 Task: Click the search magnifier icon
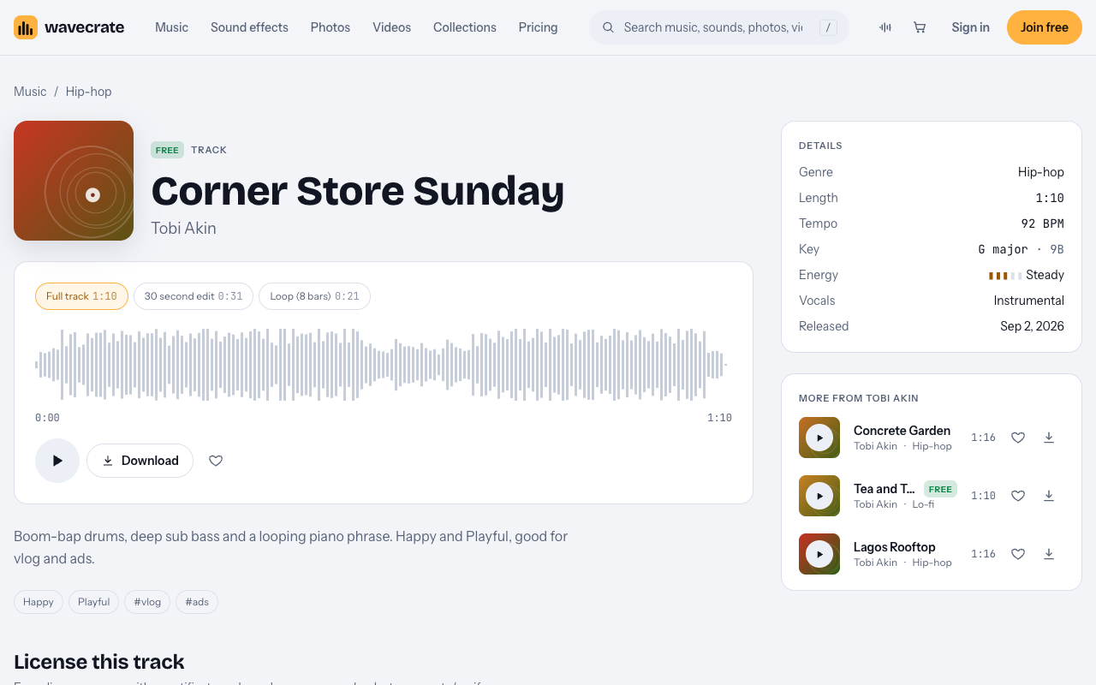pos(609,27)
